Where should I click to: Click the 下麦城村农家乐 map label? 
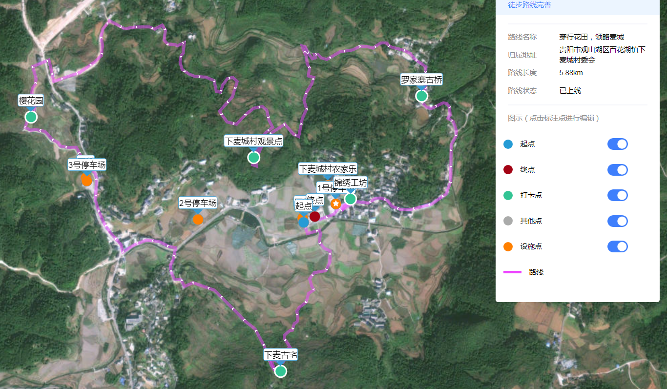pyautogui.click(x=328, y=169)
